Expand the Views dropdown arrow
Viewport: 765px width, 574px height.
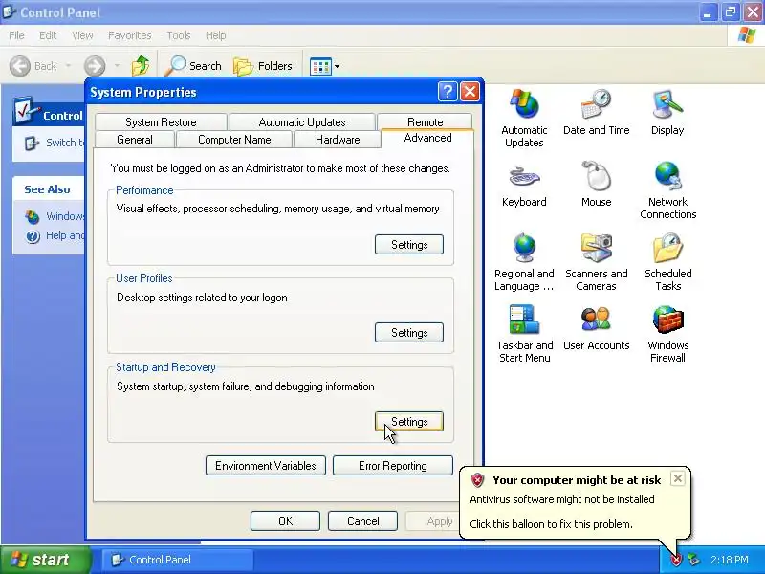[x=337, y=66]
